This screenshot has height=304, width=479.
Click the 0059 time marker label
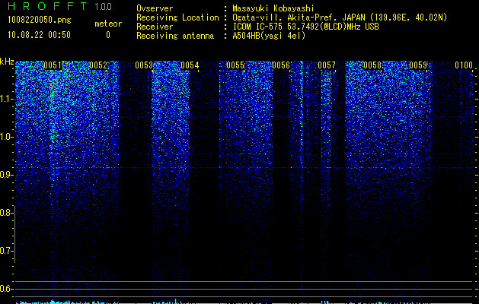click(418, 65)
